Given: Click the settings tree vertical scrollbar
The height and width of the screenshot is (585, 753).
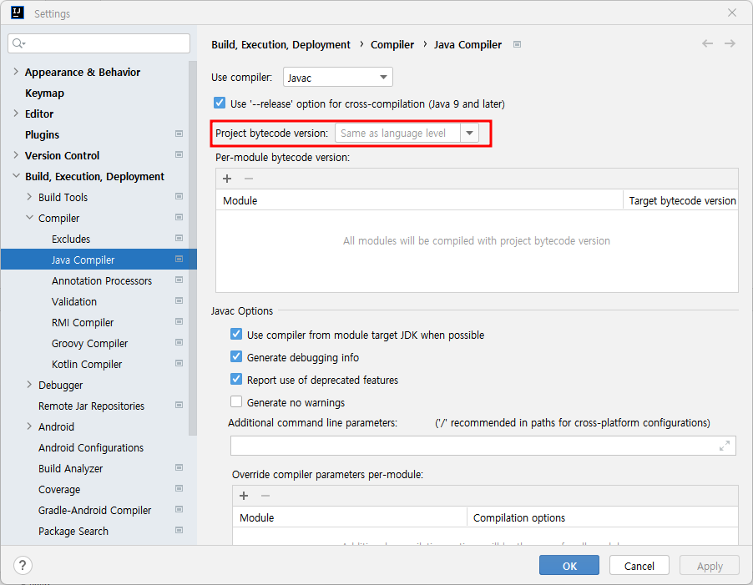Looking at the screenshot, I should (x=193, y=248).
